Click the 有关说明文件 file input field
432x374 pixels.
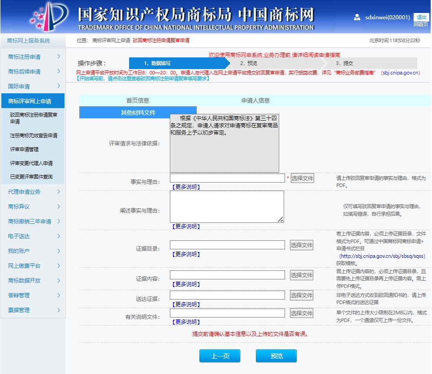pyautogui.click(x=227, y=313)
